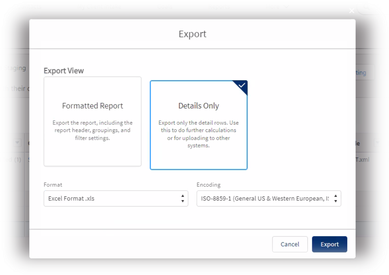
Task: Click the checkmark badge on Details Only
Action: (242, 85)
